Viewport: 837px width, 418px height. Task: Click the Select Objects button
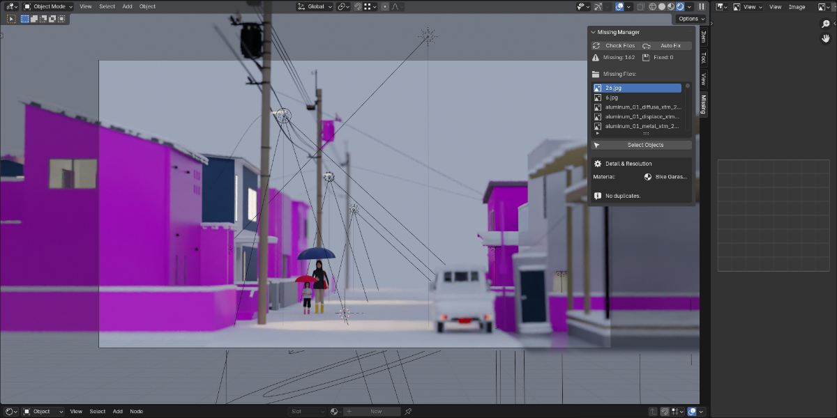point(642,145)
